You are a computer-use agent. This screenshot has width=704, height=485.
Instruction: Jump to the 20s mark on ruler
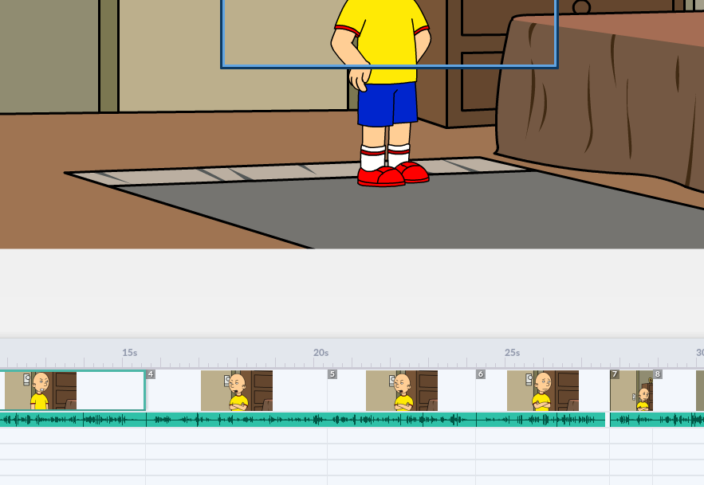(x=321, y=353)
